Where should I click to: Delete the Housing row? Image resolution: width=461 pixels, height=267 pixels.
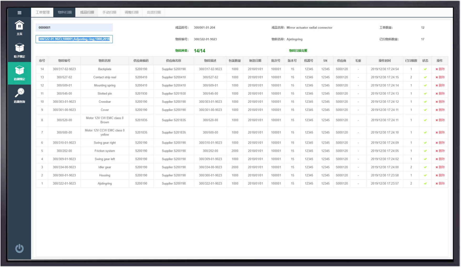click(440, 175)
